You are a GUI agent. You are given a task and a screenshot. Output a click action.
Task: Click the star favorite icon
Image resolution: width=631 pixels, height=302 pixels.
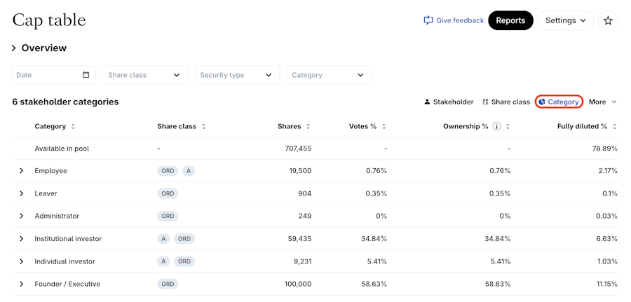(x=608, y=21)
